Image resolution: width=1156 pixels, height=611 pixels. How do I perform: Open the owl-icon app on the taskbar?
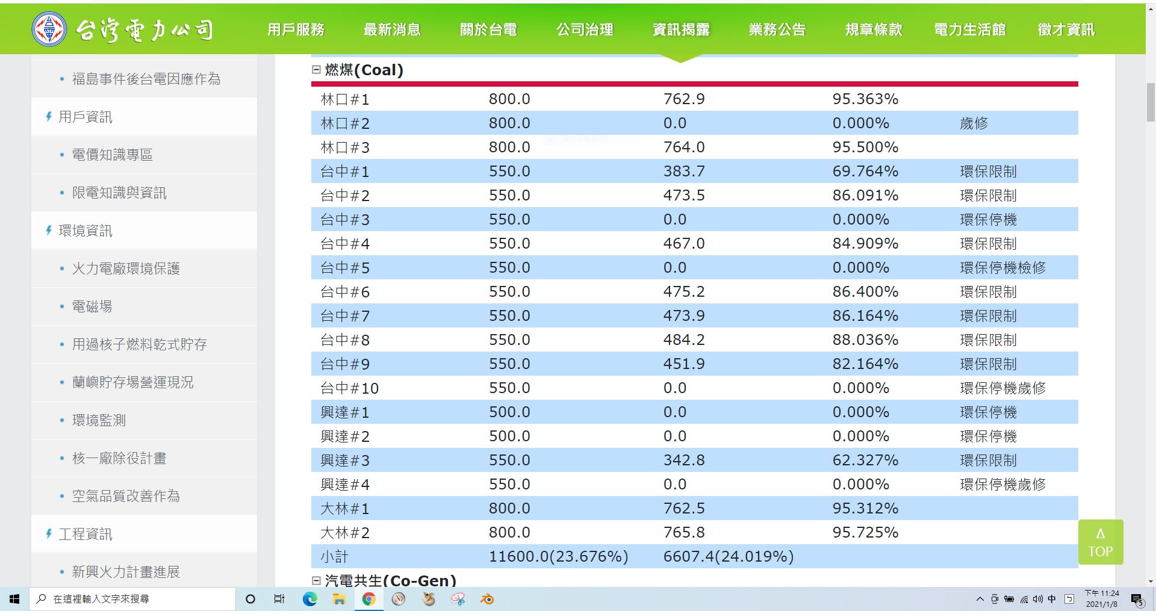click(x=428, y=599)
